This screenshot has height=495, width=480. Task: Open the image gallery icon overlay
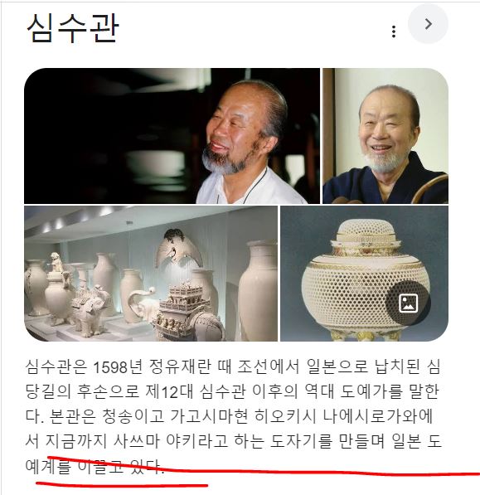408,303
